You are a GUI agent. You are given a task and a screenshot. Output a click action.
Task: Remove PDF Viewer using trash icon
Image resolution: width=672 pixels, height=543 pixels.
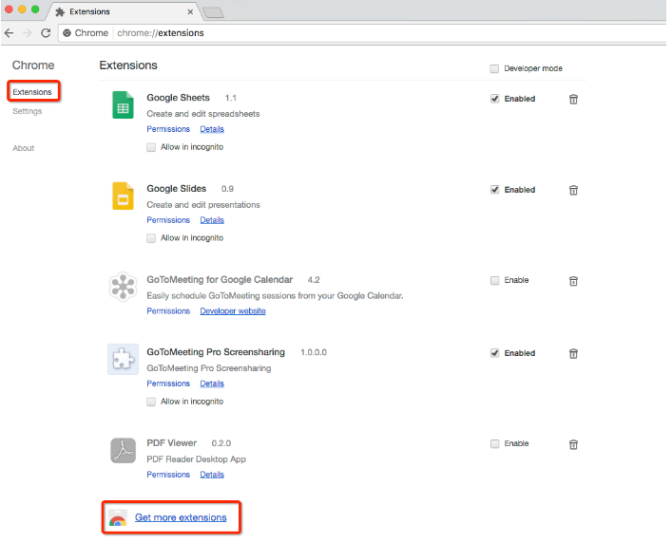tap(573, 444)
